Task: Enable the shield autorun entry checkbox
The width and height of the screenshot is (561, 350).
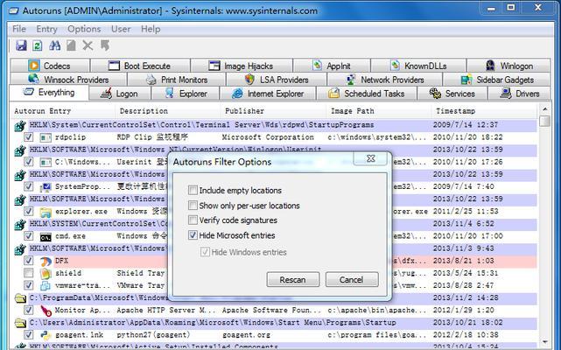Action: tap(28, 273)
